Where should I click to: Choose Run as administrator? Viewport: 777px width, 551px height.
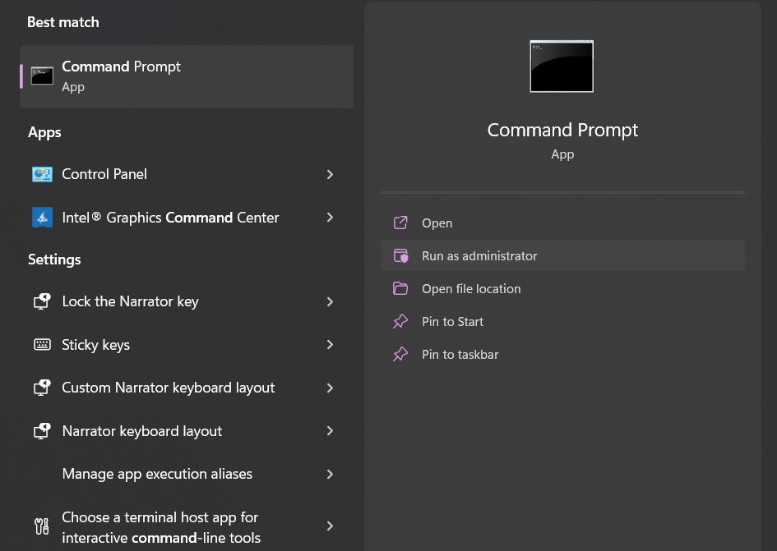pos(562,256)
